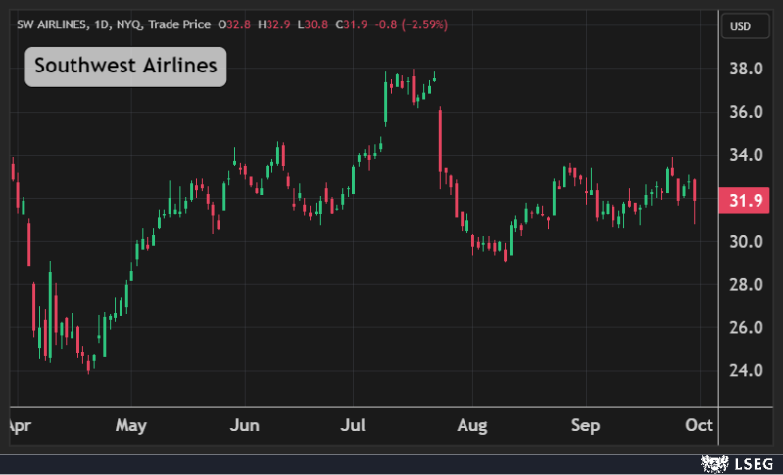Click the 24.0 price axis label

coord(748,370)
